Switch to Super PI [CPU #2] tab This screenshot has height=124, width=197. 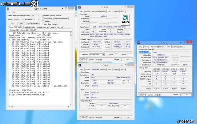(43, 27)
